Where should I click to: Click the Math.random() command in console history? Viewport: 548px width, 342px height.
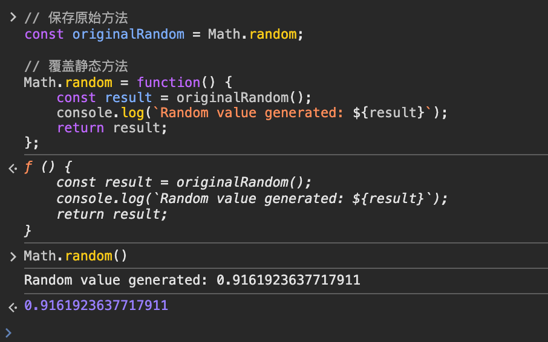pyautogui.click(x=76, y=256)
